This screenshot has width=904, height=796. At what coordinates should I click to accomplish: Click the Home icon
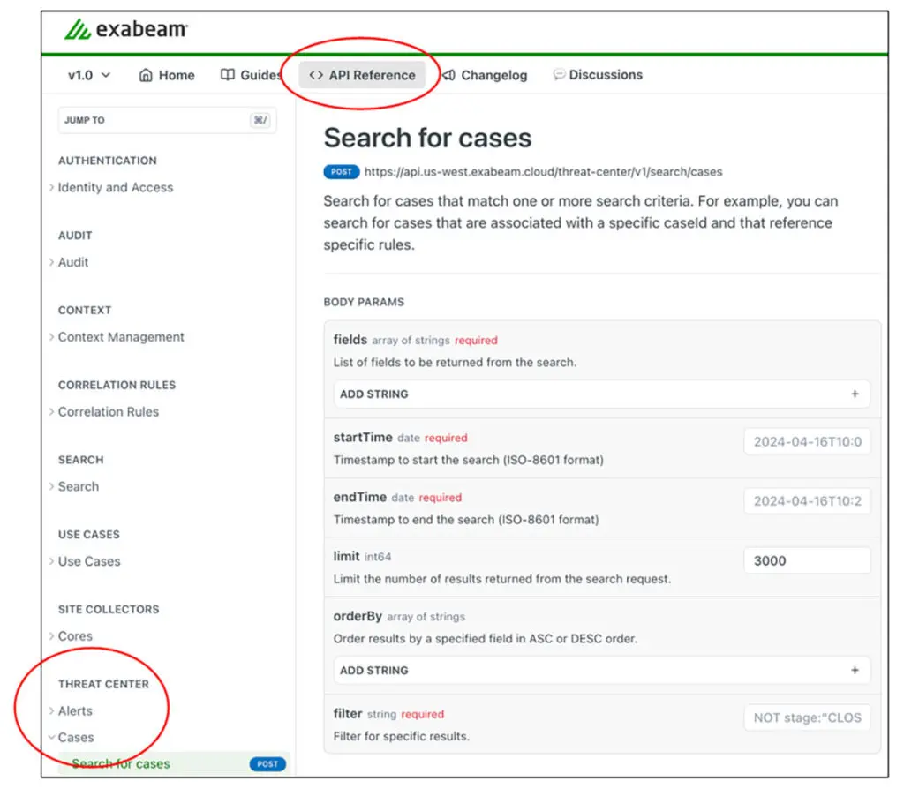pyautogui.click(x=147, y=75)
